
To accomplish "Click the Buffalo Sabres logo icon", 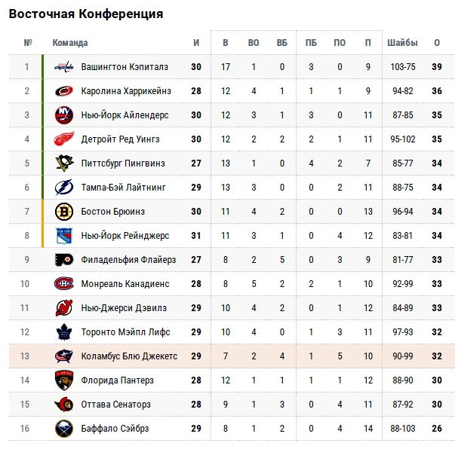I will coord(64,429).
